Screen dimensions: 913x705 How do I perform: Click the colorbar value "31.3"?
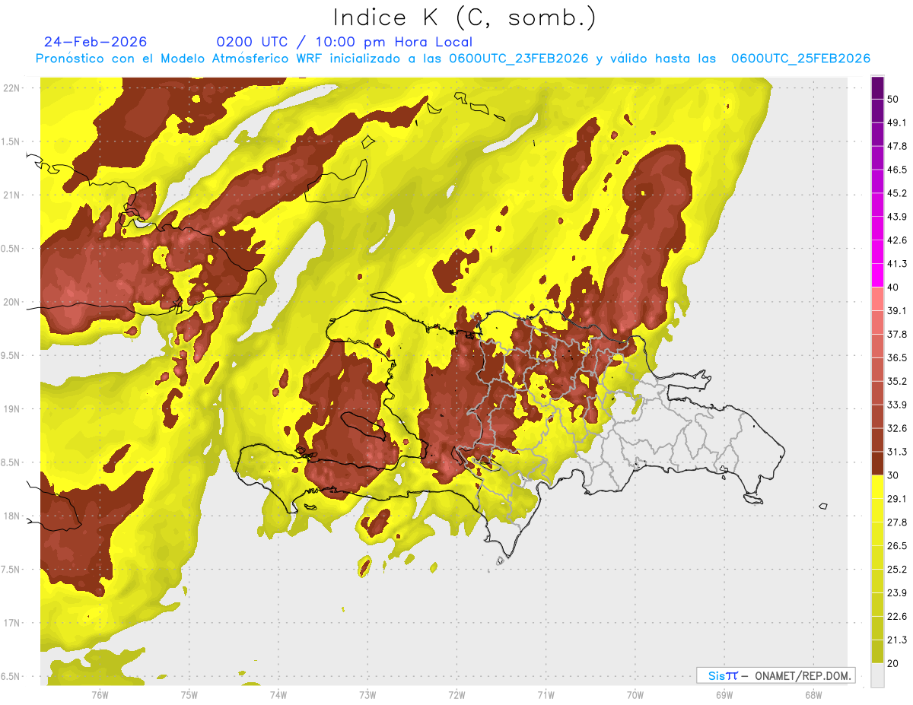tap(896, 452)
